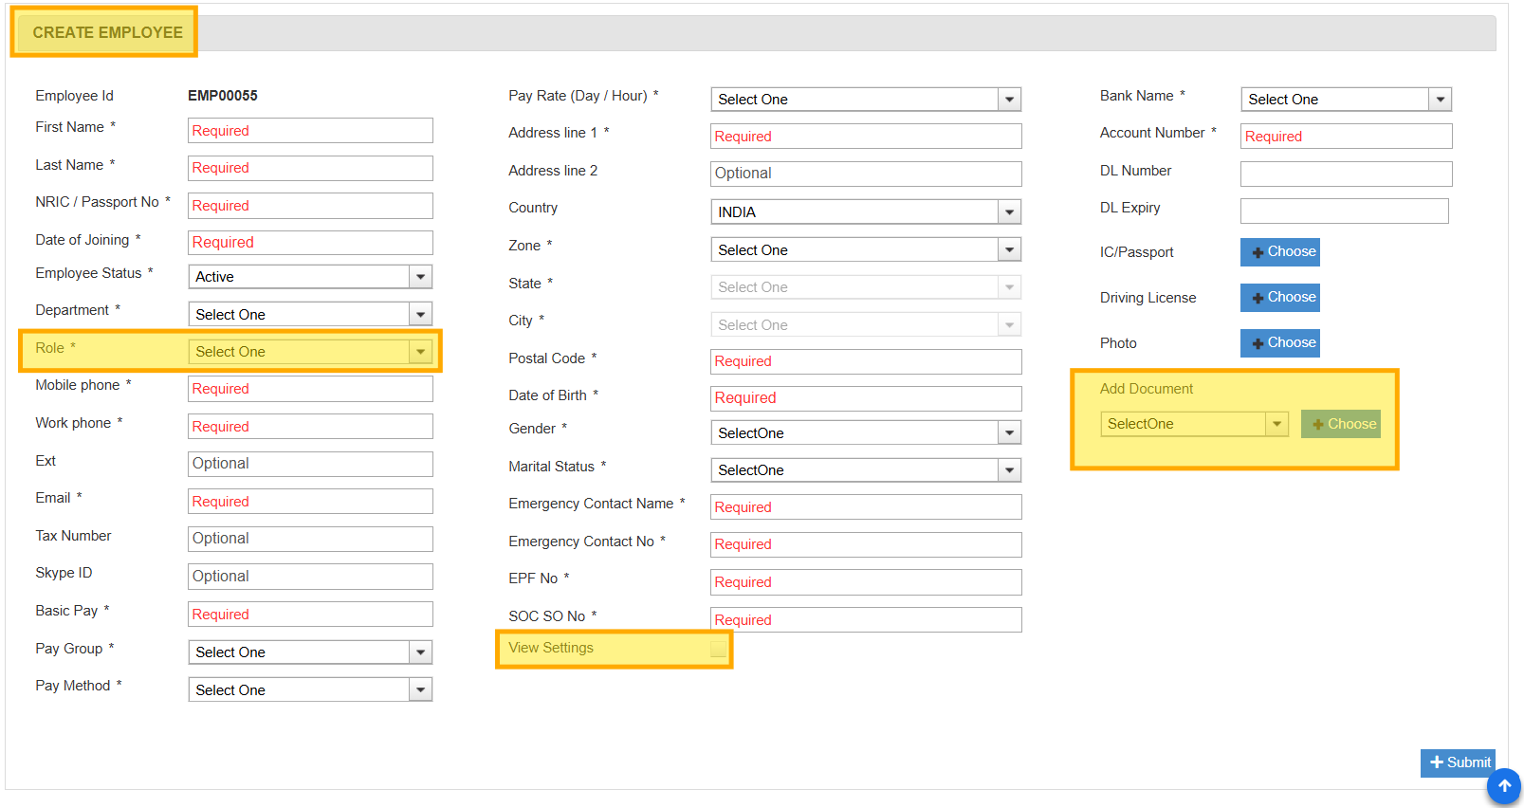Select the CREATE EMPLOYEE tab header
Screen dimensions: 1524x808
coord(107,32)
